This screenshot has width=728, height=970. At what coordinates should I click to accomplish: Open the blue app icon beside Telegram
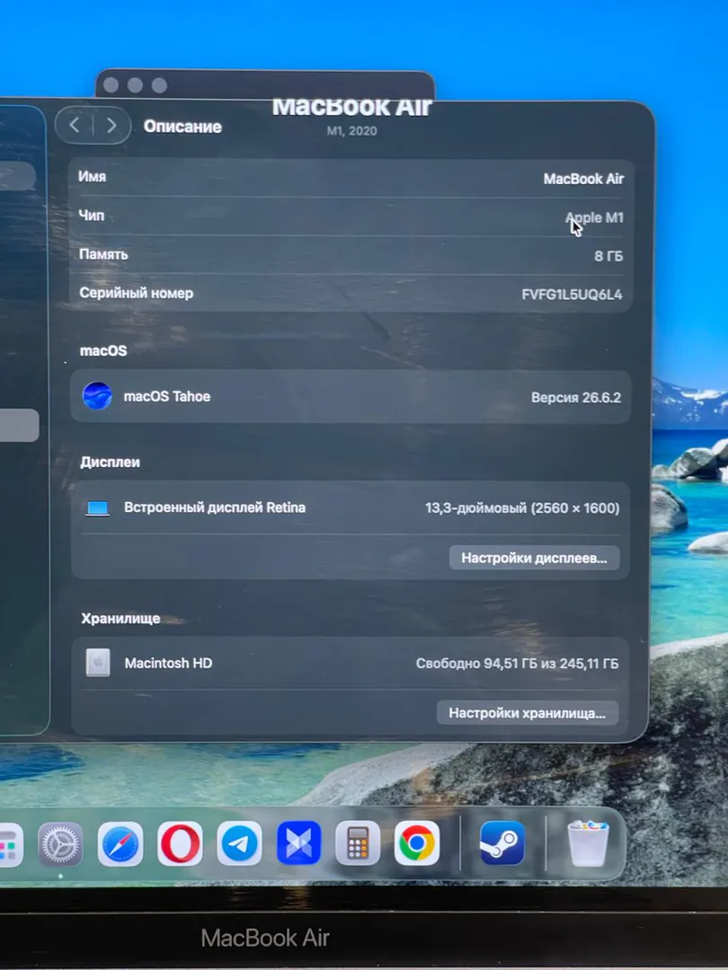tap(299, 843)
